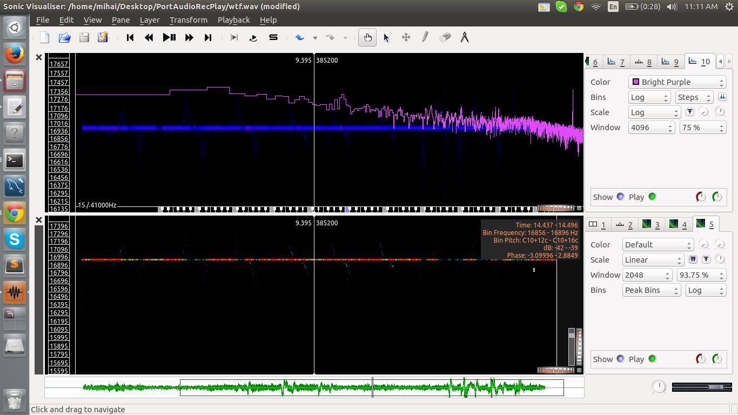Click the waveform overview at the bottom
The width and height of the screenshot is (738, 415).
pos(313,387)
